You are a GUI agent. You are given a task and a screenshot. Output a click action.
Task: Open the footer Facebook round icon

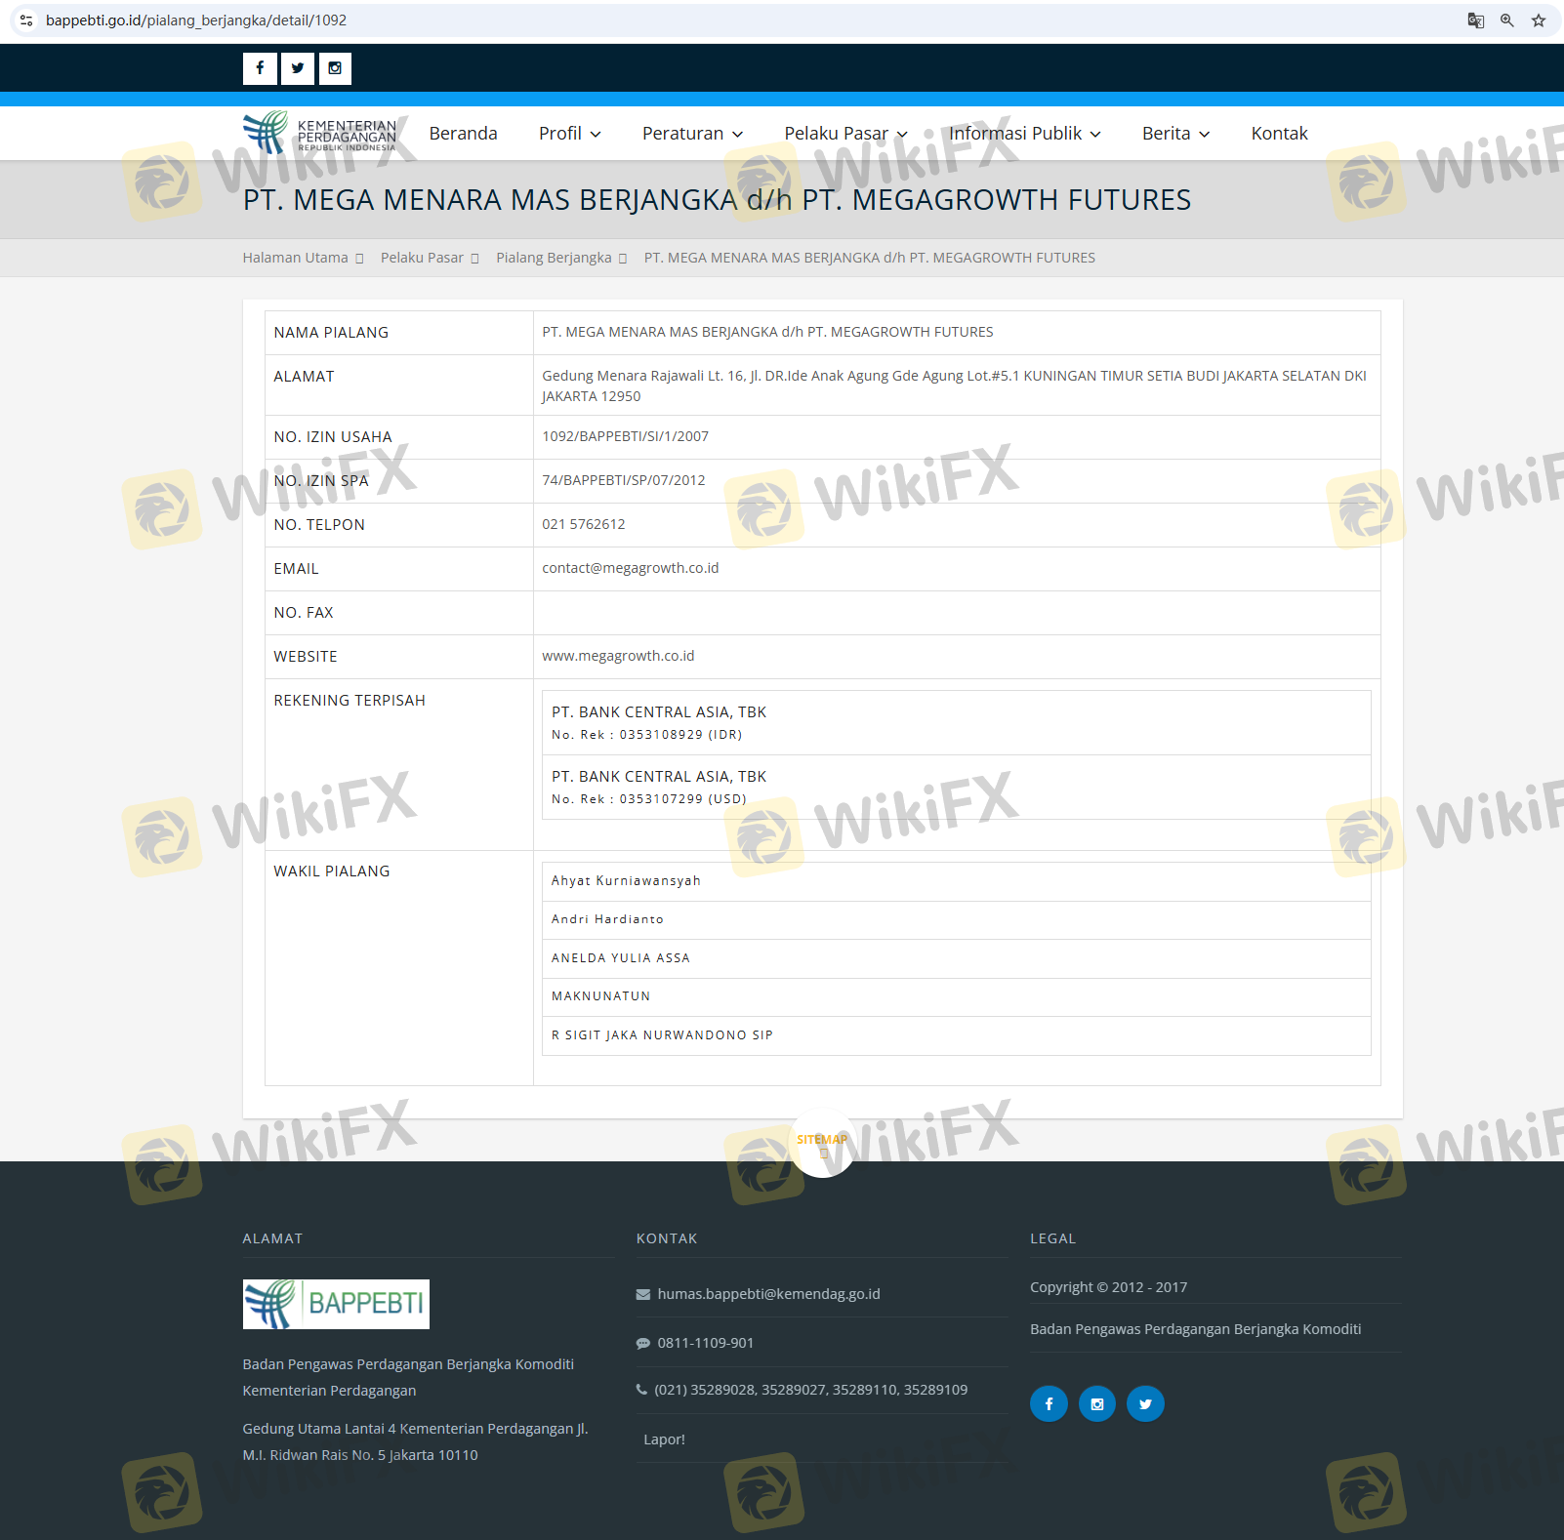tap(1049, 1403)
